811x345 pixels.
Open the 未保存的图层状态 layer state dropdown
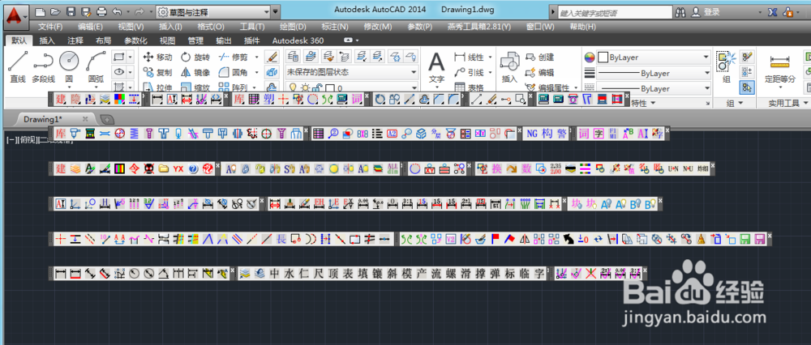(351, 72)
